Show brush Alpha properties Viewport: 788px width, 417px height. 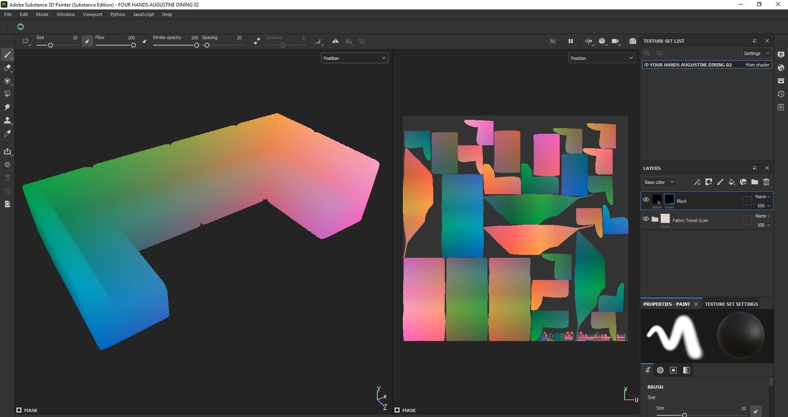pos(660,370)
